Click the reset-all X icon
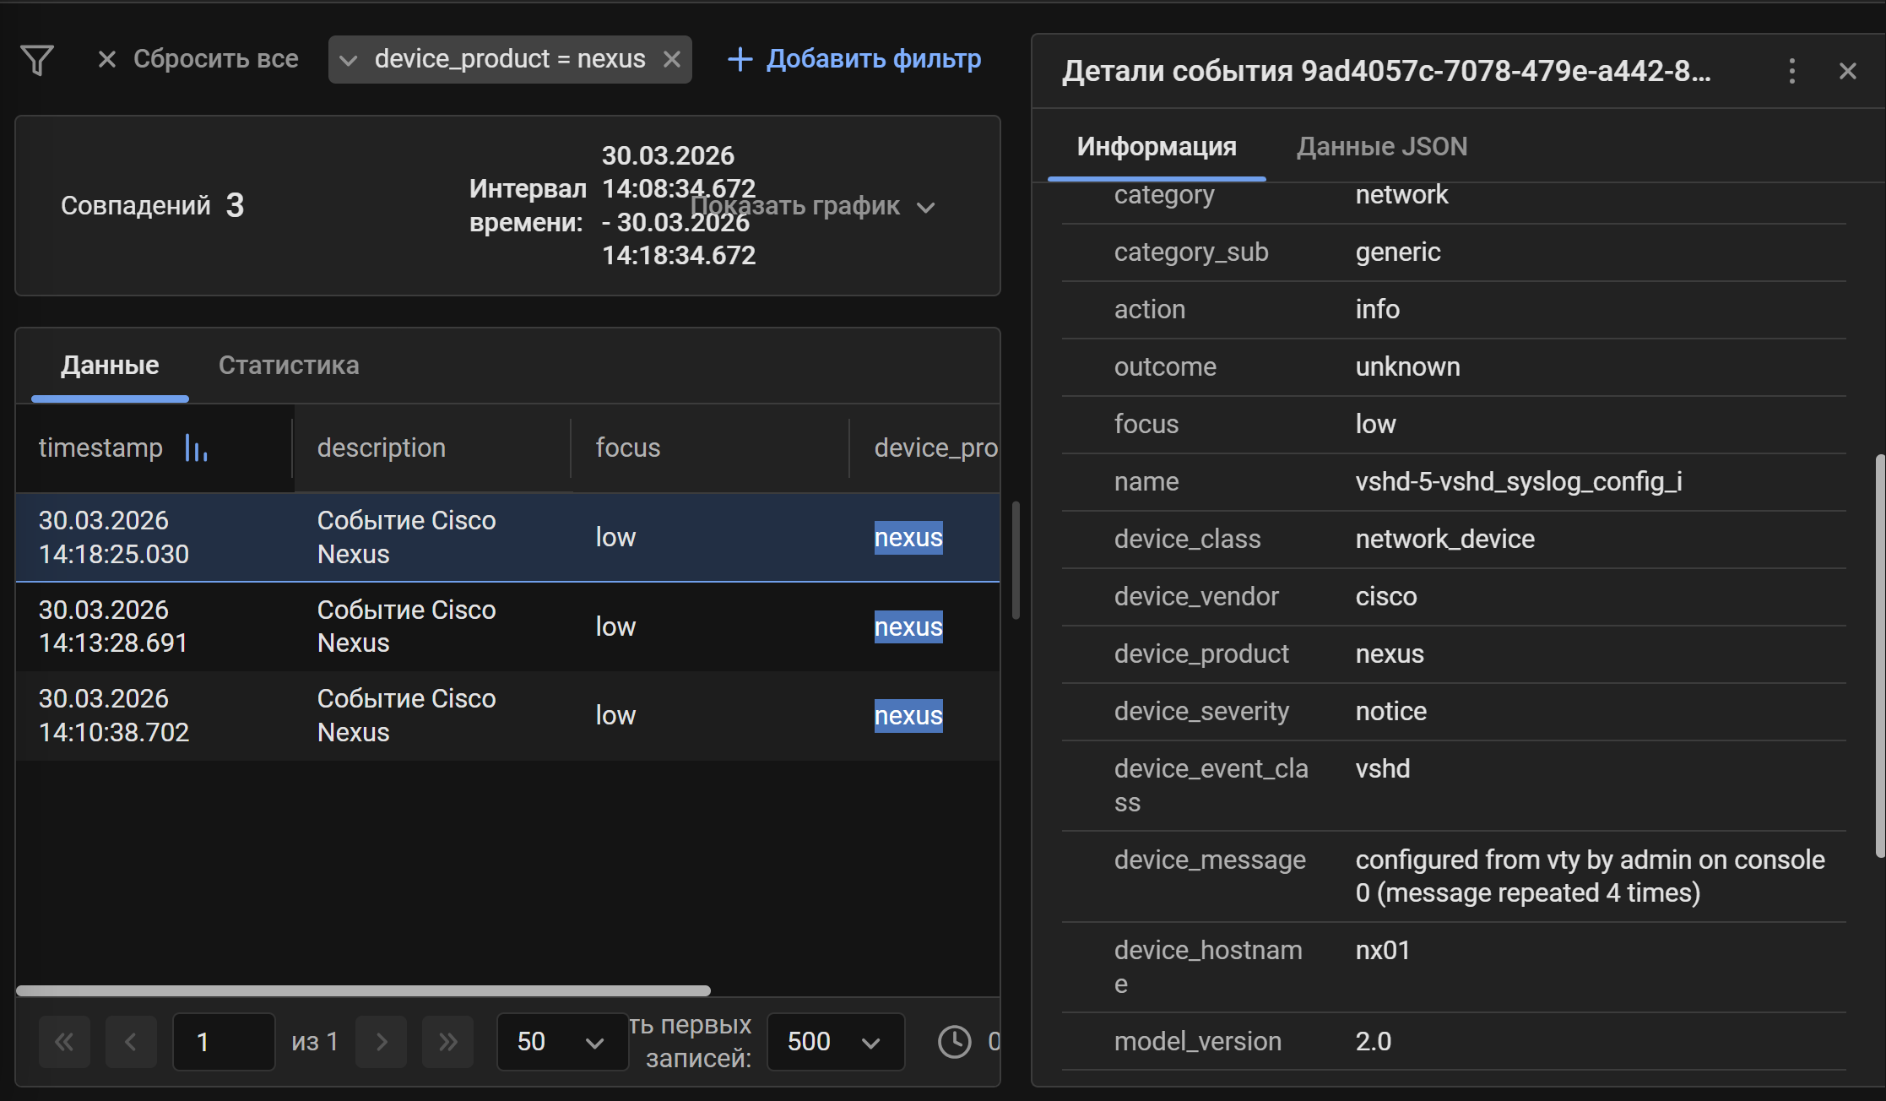 pos(106,59)
